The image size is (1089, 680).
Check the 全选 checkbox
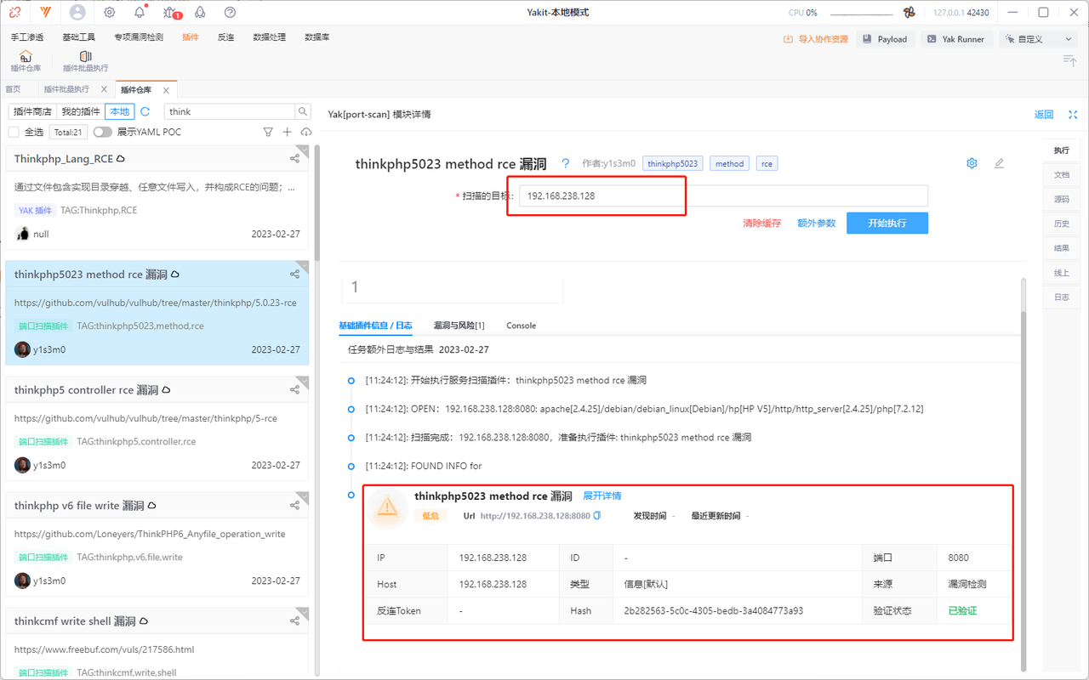(x=14, y=132)
